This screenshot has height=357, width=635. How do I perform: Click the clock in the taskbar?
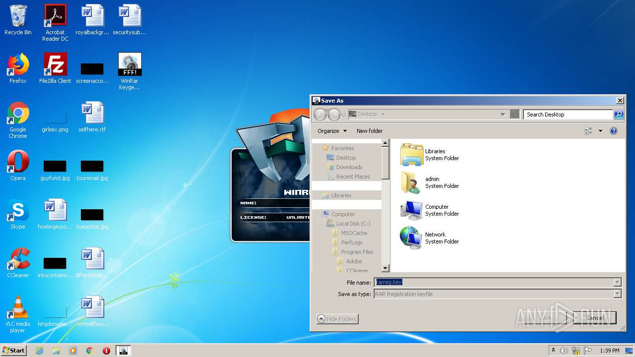coord(609,351)
